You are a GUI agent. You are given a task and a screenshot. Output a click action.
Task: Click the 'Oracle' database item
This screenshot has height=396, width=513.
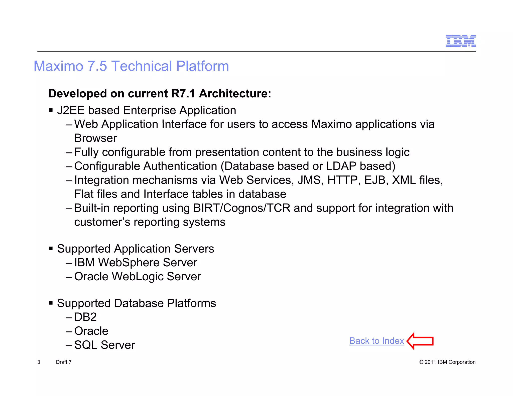(91, 331)
